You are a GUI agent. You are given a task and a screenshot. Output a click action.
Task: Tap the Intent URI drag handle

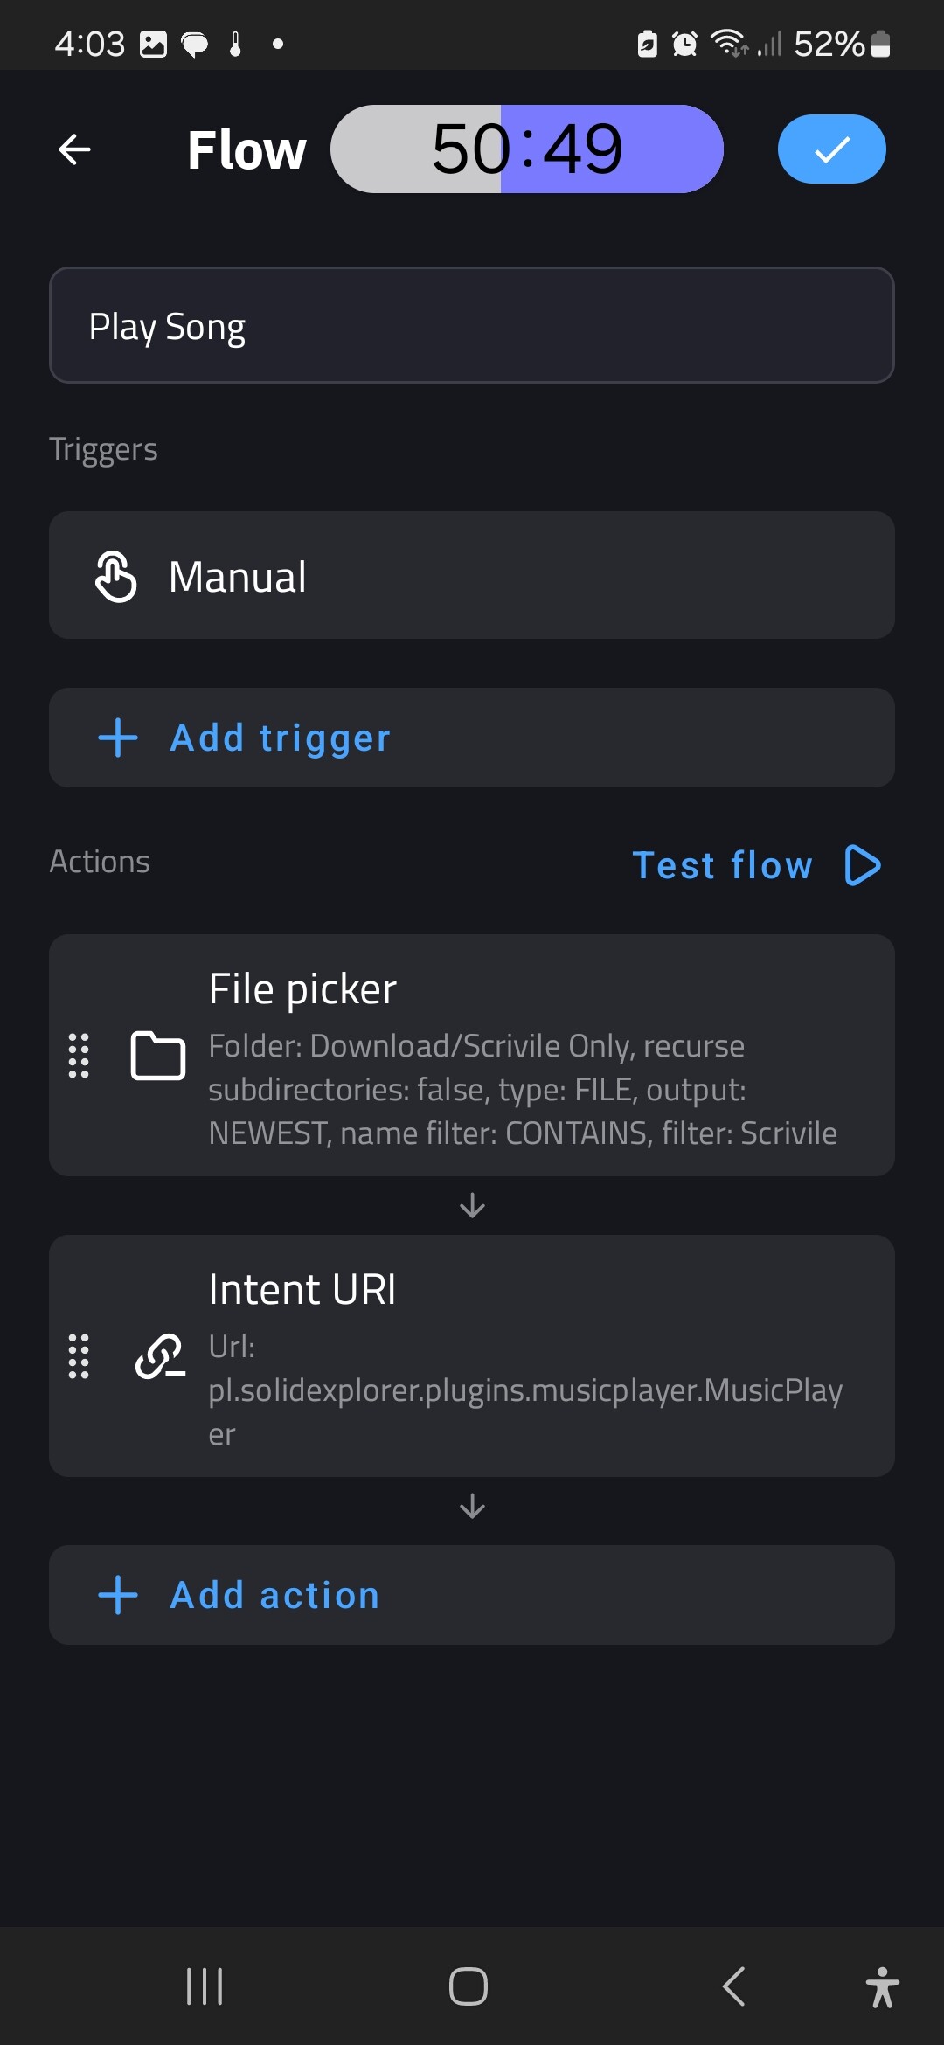click(79, 1356)
